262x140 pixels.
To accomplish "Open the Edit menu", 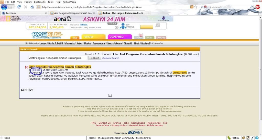I will (x=13, y=2).
